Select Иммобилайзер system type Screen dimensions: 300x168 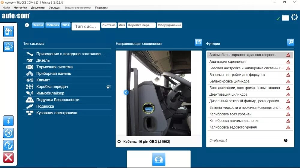(67, 93)
